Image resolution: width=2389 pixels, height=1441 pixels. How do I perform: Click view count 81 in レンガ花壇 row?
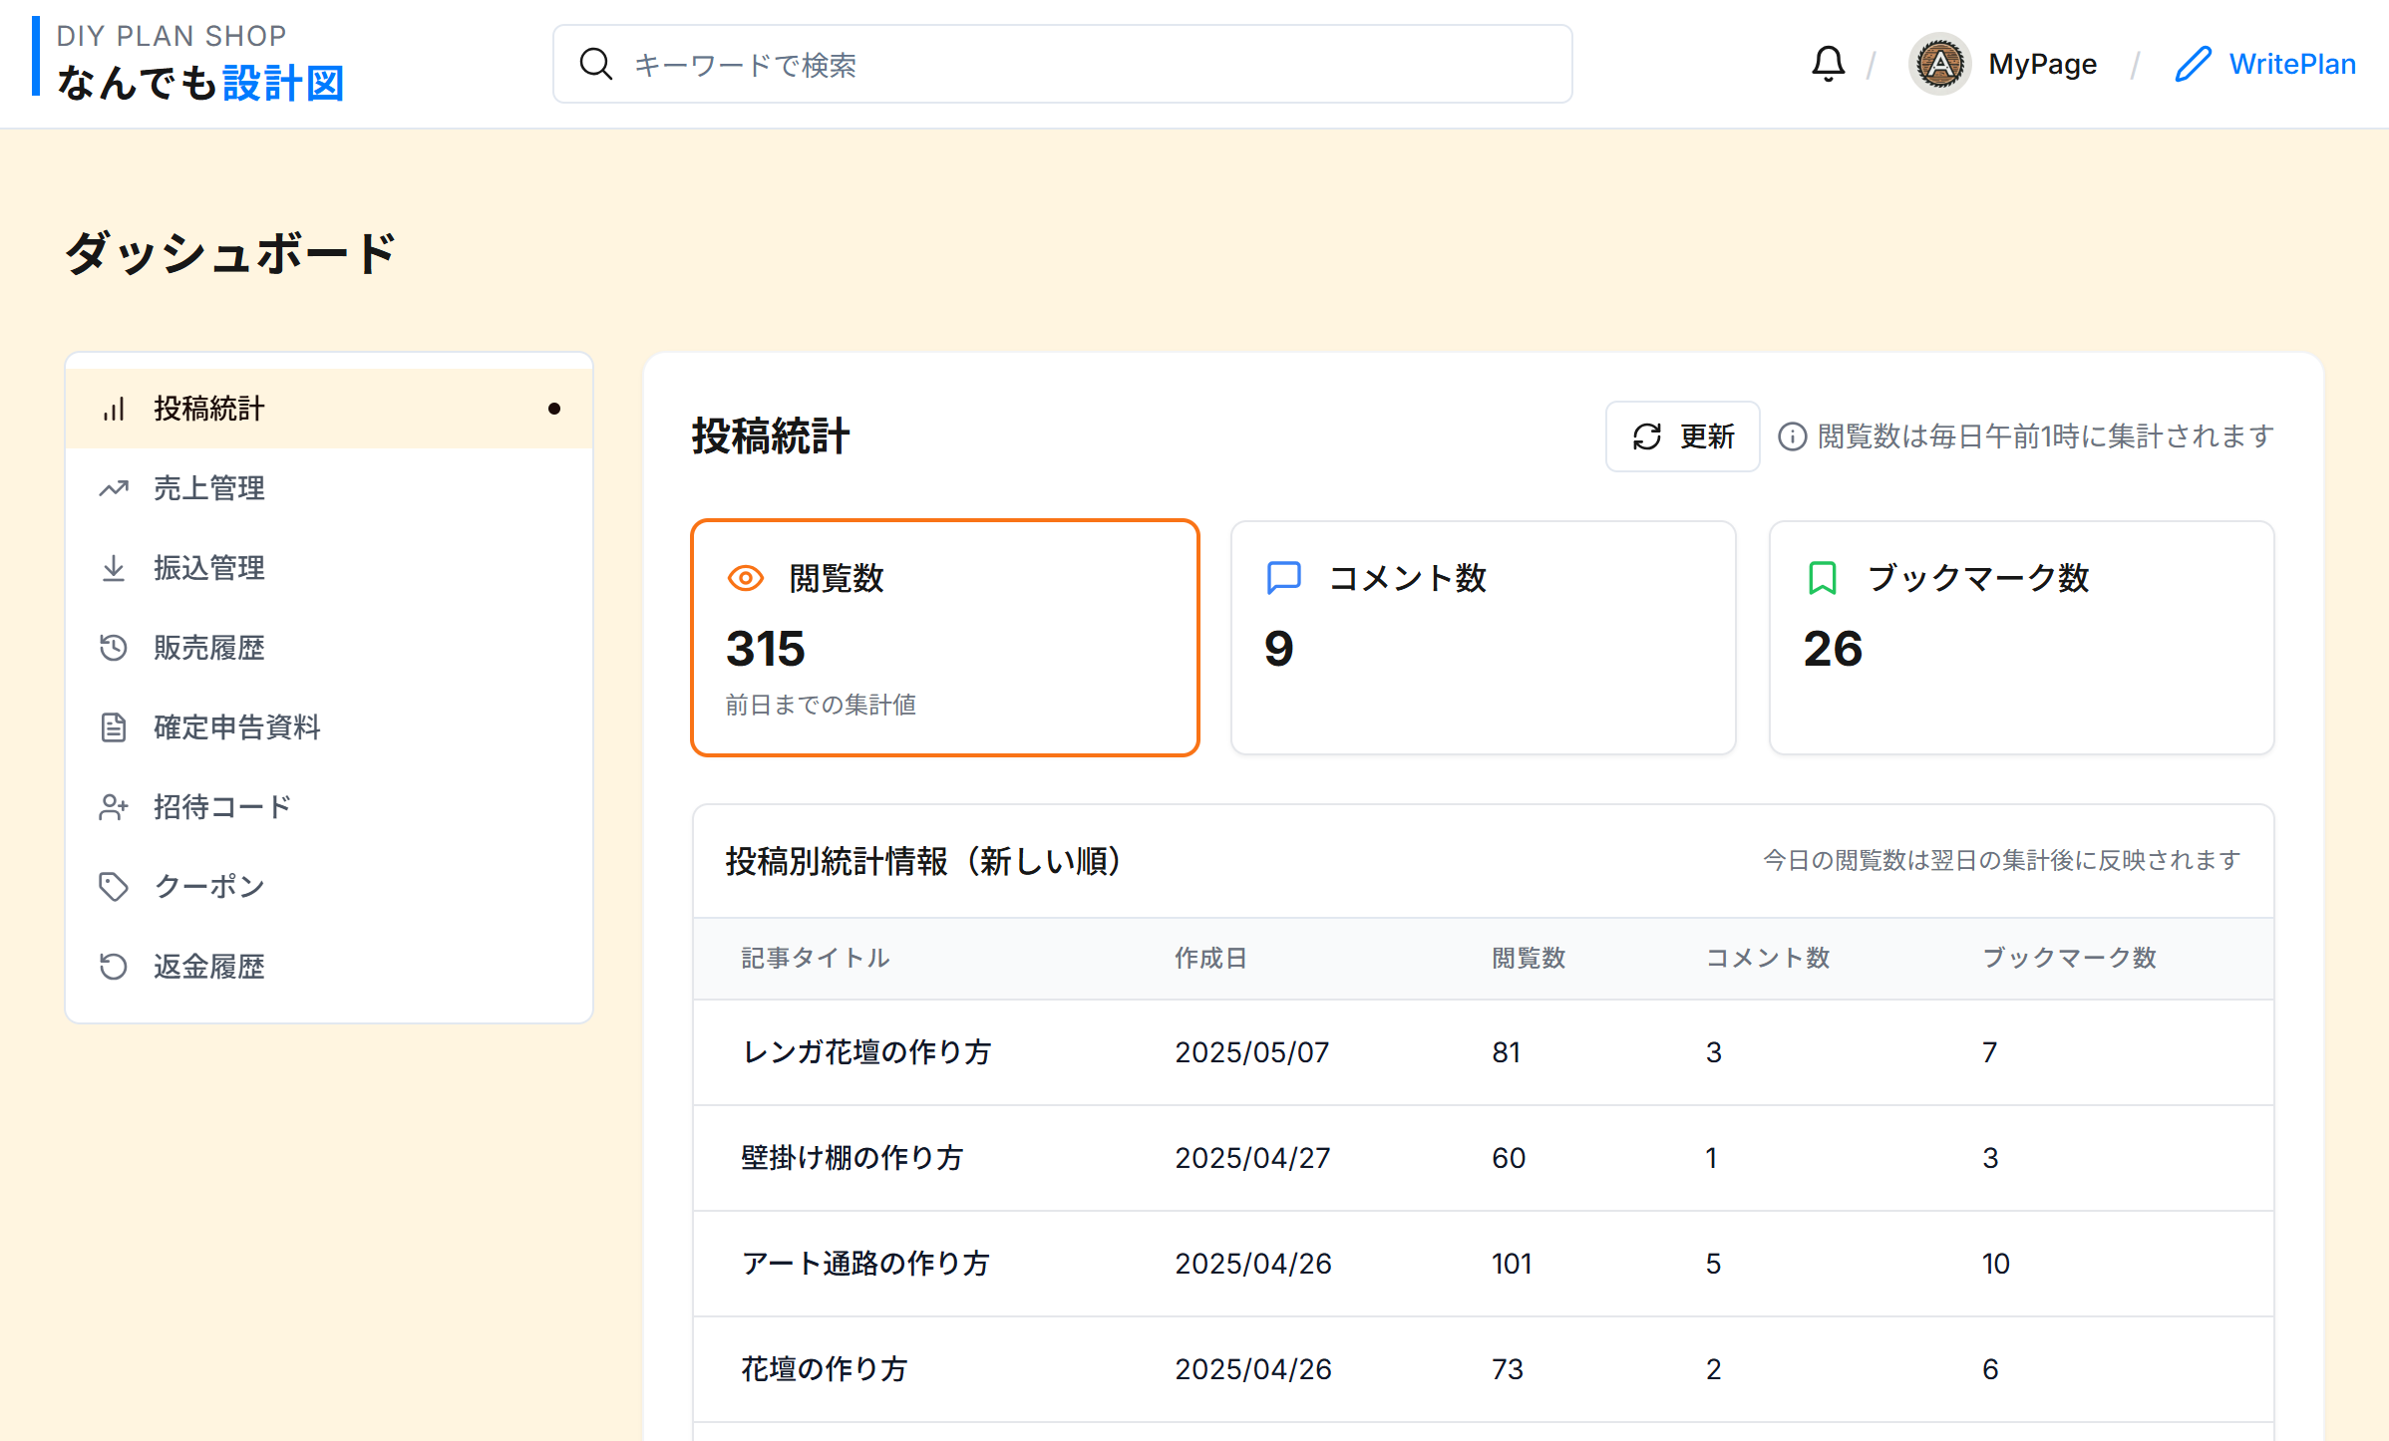(1507, 1052)
